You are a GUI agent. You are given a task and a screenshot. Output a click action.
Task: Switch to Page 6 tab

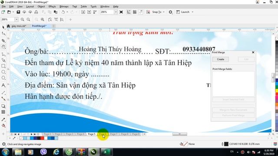coord(103,134)
